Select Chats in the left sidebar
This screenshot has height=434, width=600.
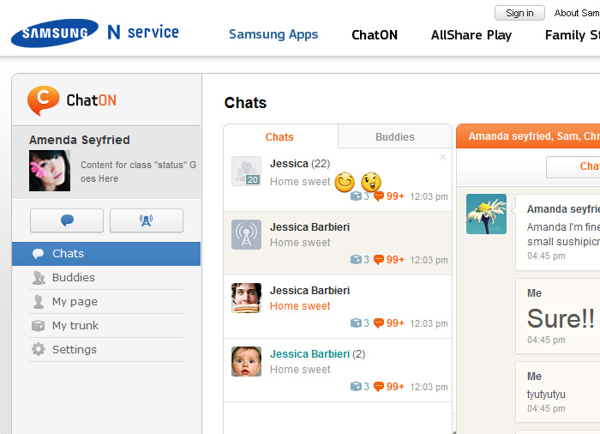tap(106, 254)
